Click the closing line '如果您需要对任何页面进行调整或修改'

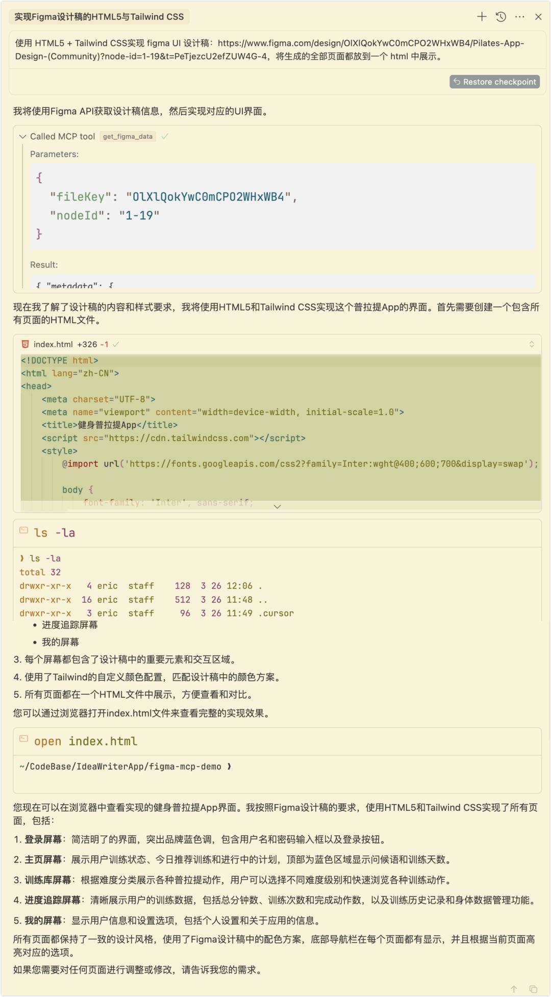coord(139,970)
